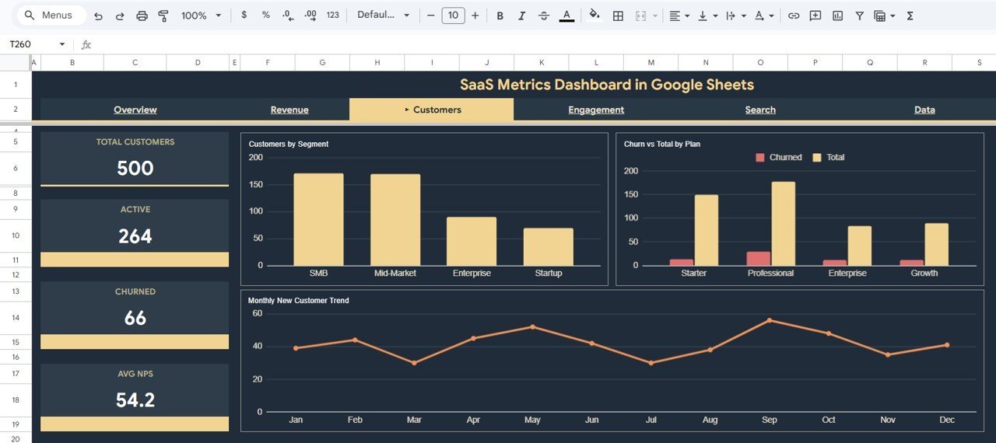Expand the Name box dropdown arrow
996x443 pixels.
point(62,44)
